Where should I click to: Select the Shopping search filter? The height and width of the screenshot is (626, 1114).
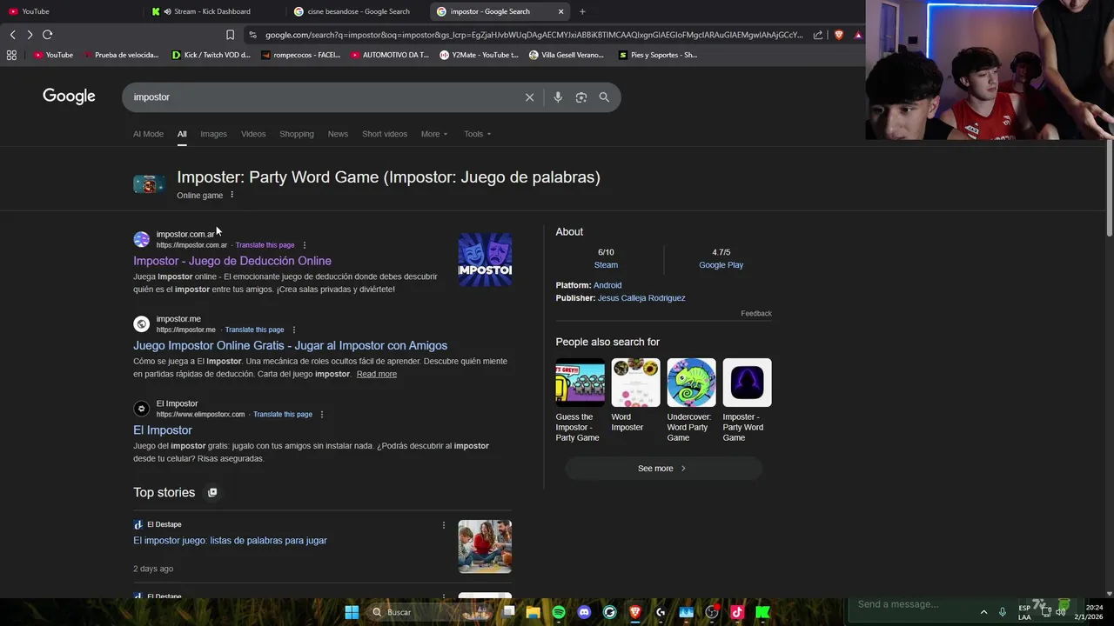coord(297,134)
